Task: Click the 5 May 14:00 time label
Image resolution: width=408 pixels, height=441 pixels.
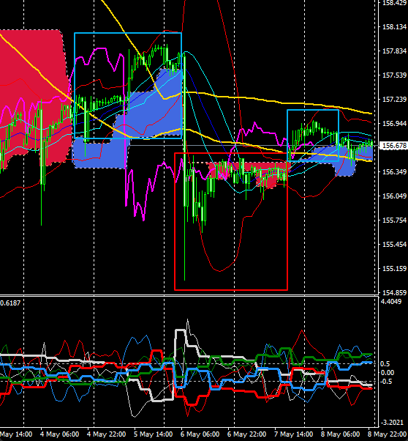Action: pyautogui.click(x=153, y=434)
